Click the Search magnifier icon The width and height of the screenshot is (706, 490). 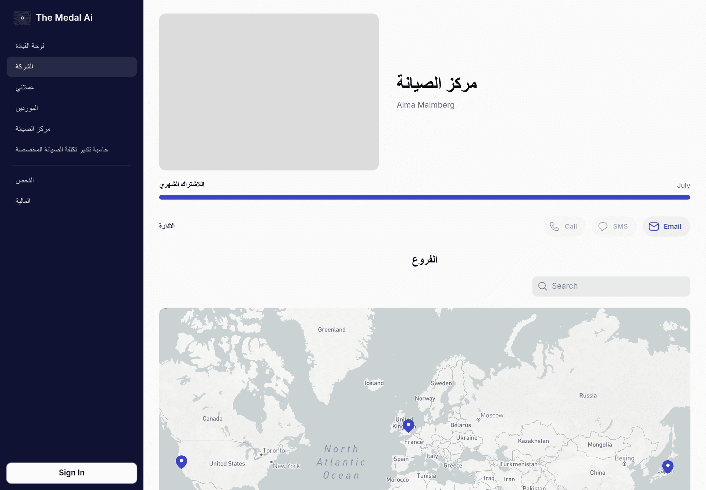pyautogui.click(x=543, y=286)
